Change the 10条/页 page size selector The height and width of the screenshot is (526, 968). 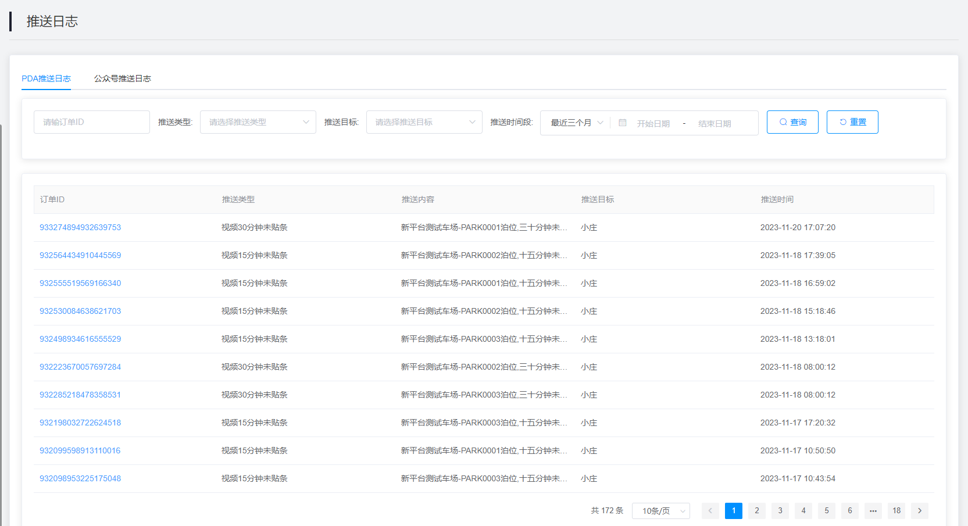point(660,511)
